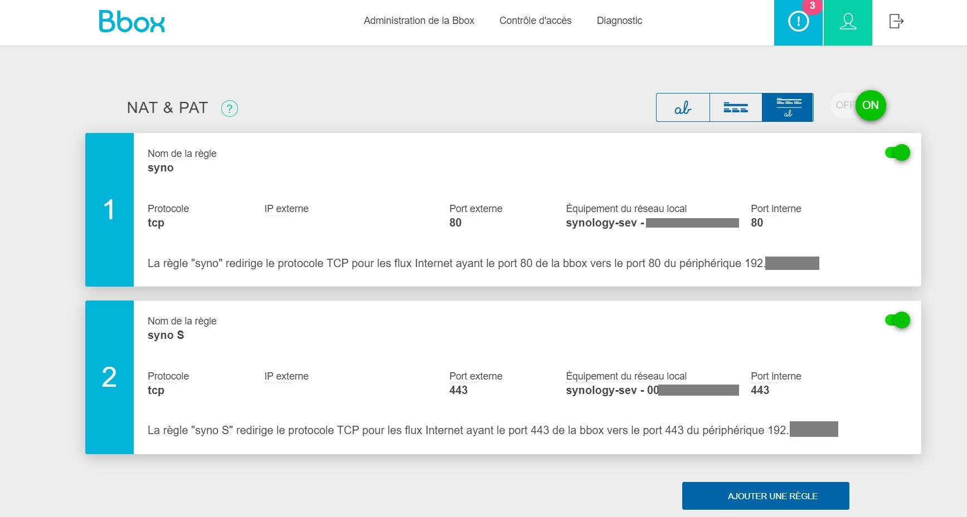Click the Ajouter une règle button
The height and width of the screenshot is (517, 967).
[766, 496]
